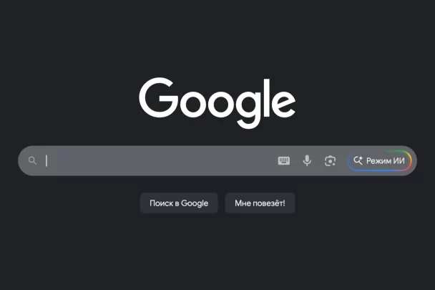Click the sparkle magnifier icon in Режим ИИ
This screenshot has width=435, height=290.
358,160
